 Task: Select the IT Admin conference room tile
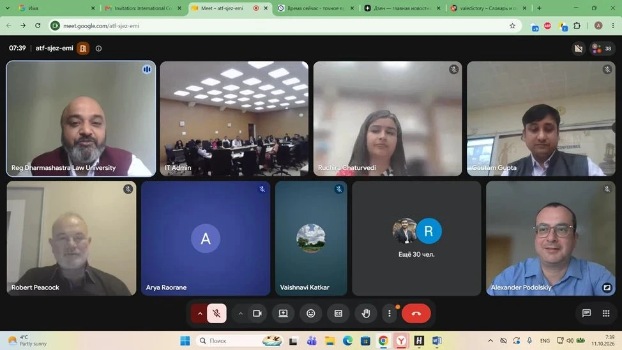click(234, 118)
